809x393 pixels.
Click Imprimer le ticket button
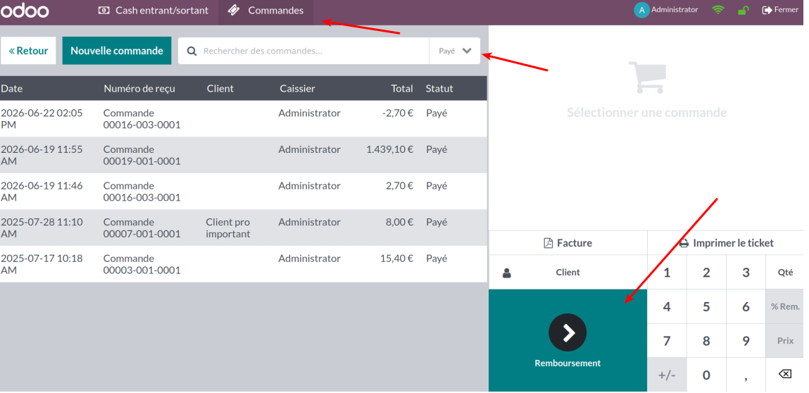pos(726,243)
